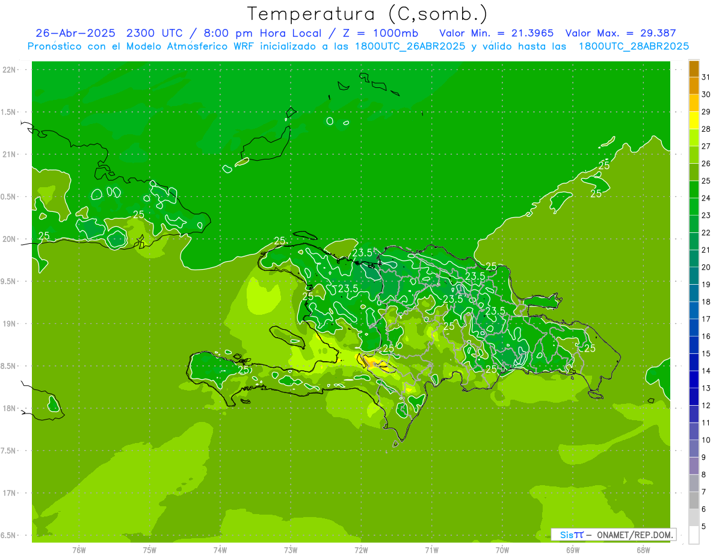Click the legend value '27'
This screenshot has width=722, height=558.
[706, 146]
